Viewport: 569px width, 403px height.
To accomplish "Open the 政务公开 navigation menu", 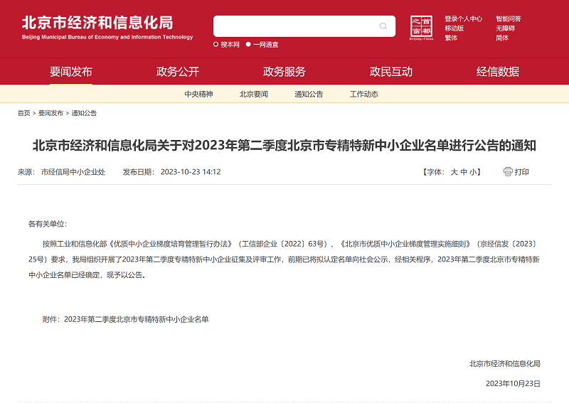I will [178, 72].
